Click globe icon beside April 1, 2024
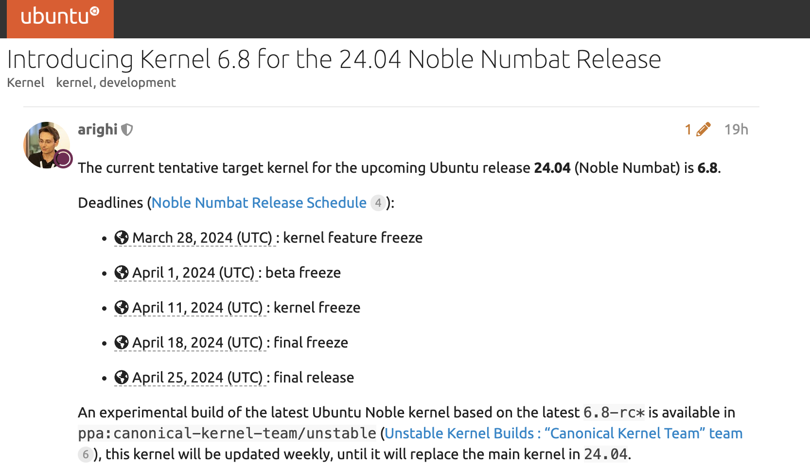Image resolution: width=810 pixels, height=466 pixels. point(122,272)
